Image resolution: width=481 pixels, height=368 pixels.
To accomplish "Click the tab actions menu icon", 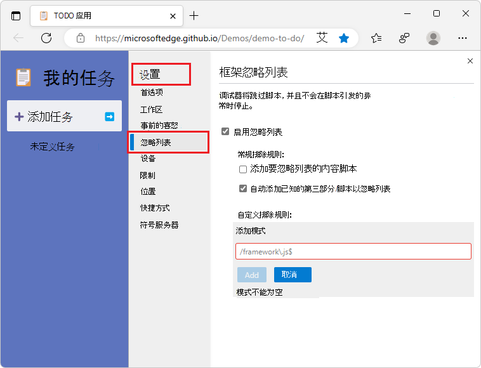I will (x=16, y=16).
